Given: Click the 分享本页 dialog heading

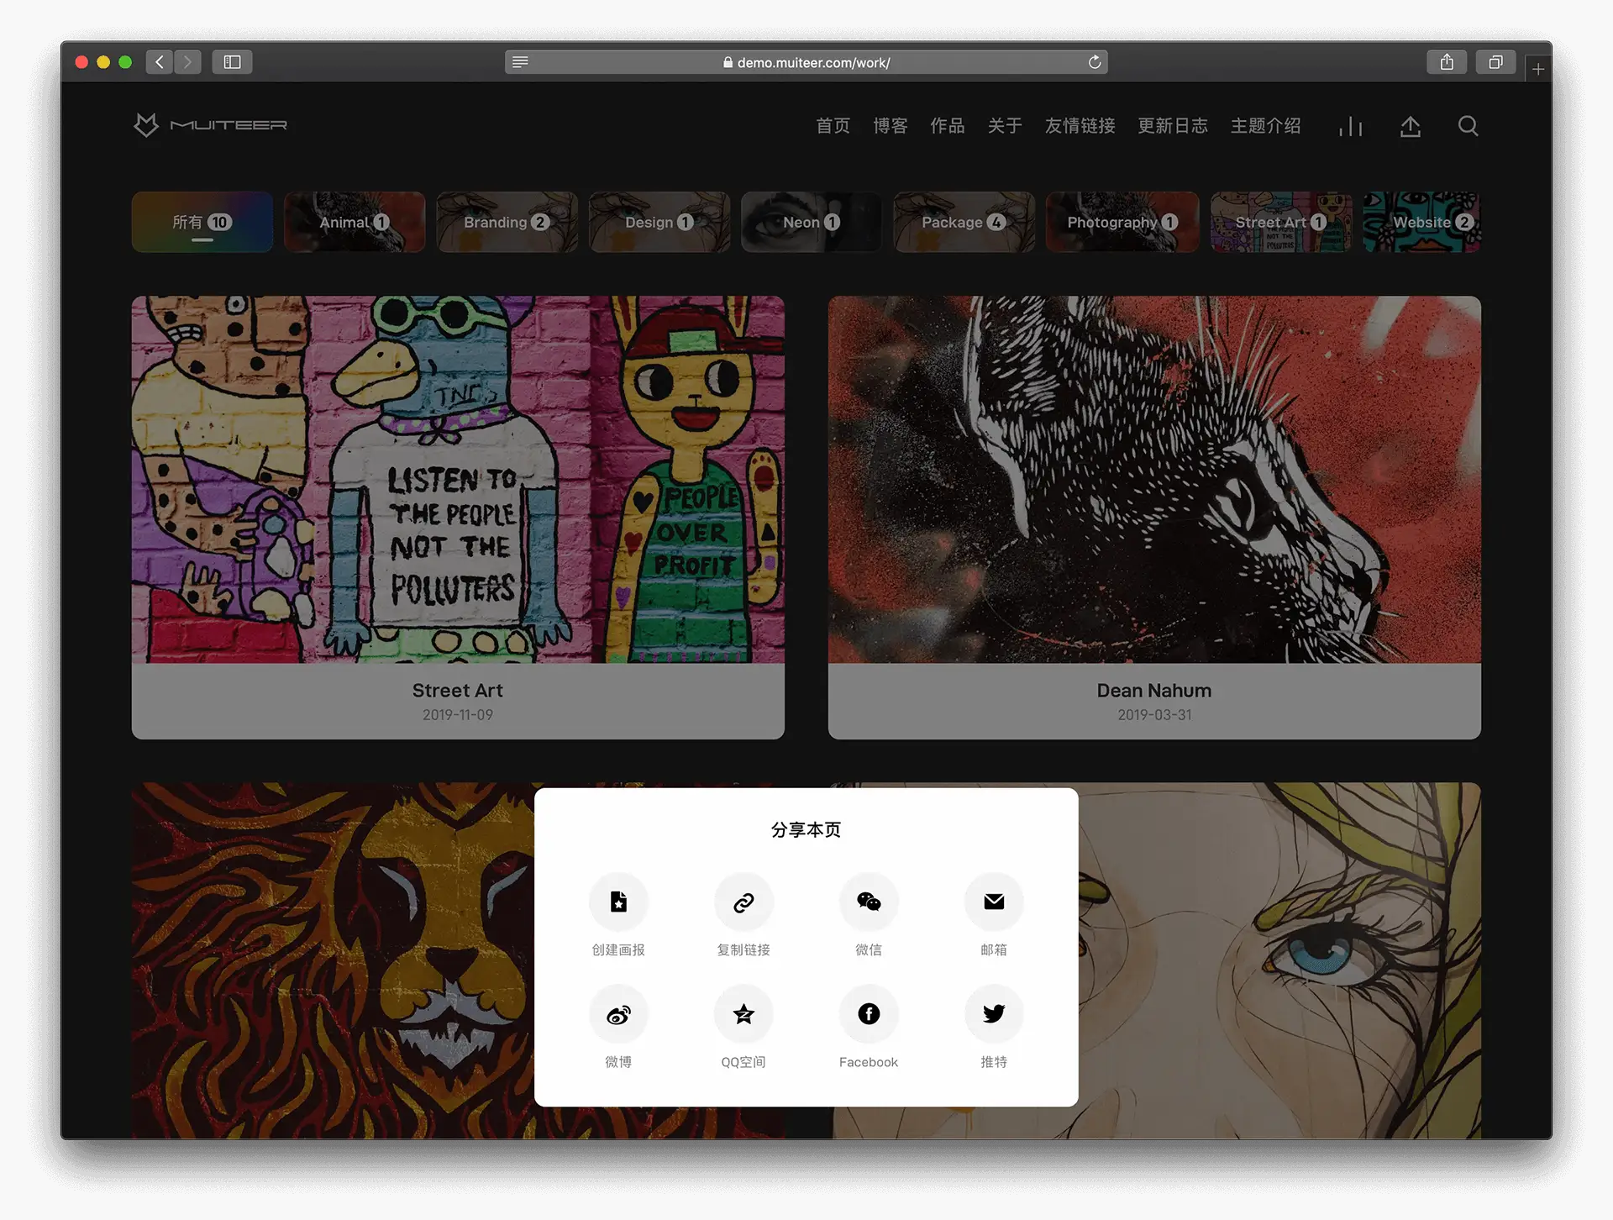Looking at the screenshot, I should tap(806, 830).
